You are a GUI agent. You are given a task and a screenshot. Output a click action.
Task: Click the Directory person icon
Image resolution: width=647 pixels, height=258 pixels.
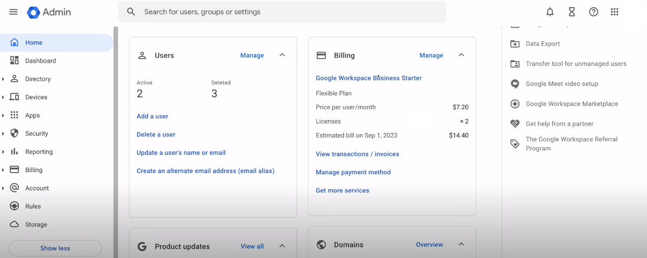(15, 79)
